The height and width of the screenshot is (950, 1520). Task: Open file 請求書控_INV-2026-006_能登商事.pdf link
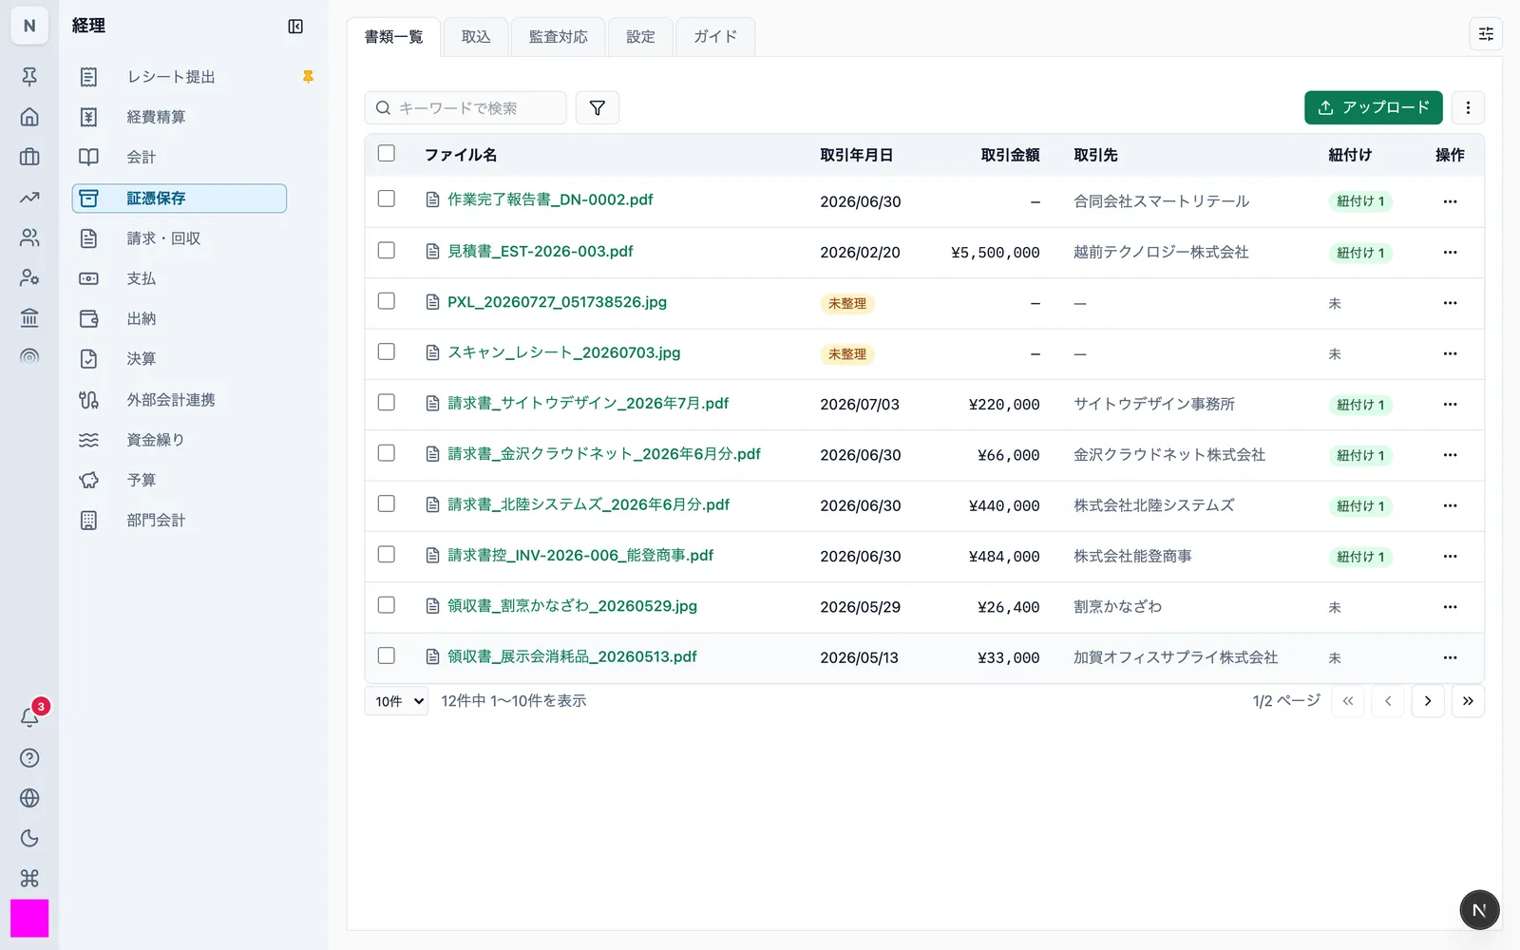tap(580, 556)
